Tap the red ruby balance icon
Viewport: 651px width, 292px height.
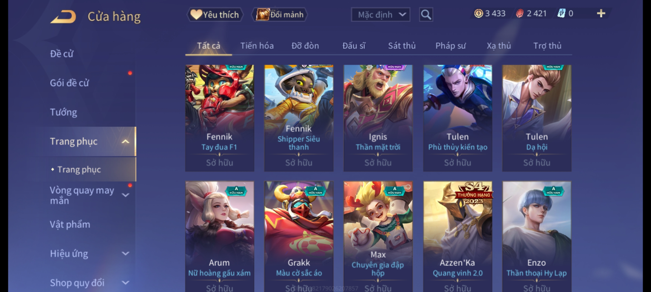click(520, 14)
